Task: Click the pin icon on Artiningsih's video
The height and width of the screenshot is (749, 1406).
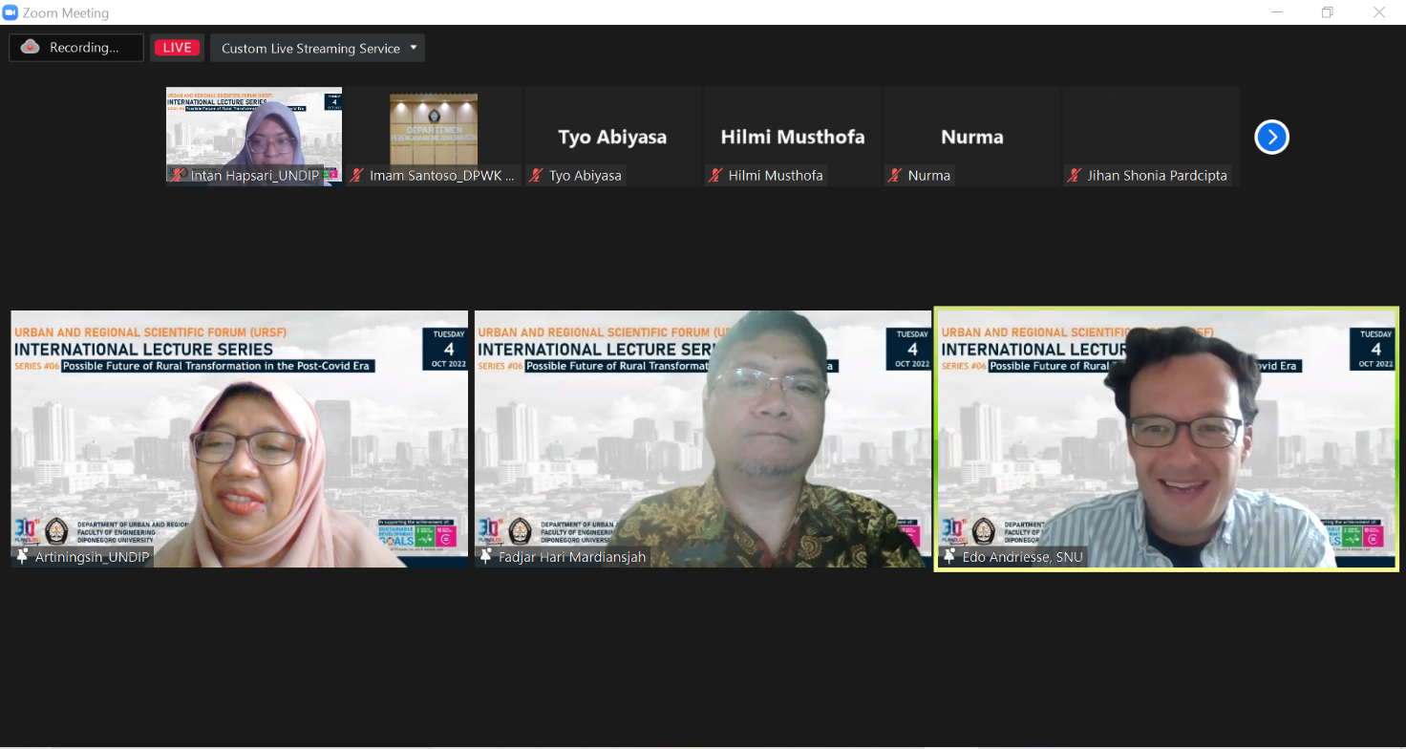Action: coord(23,556)
